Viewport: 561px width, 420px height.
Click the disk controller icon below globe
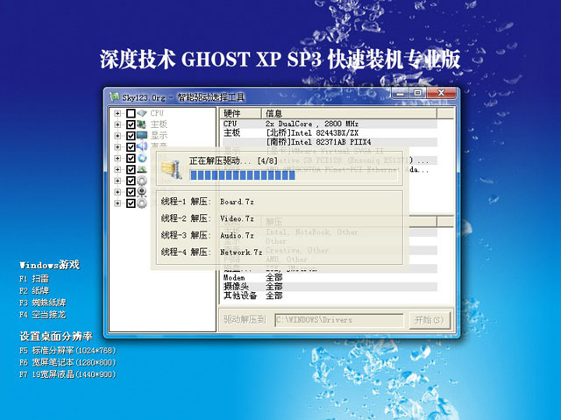pyautogui.click(x=142, y=169)
